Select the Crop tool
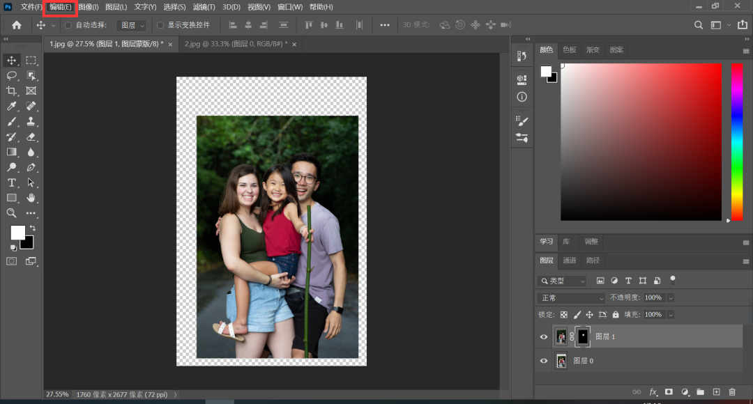 [x=12, y=91]
